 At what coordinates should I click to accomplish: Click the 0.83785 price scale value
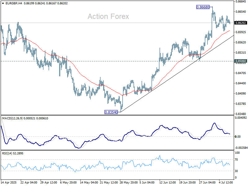[x=241, y=104]
